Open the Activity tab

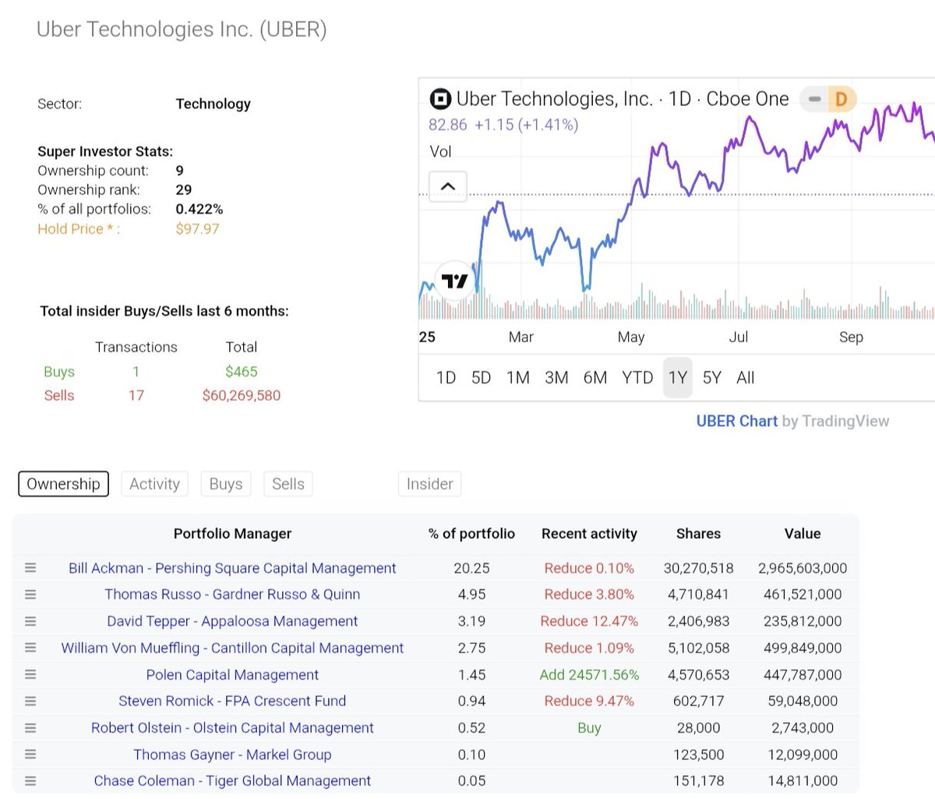tap(154, 484)
